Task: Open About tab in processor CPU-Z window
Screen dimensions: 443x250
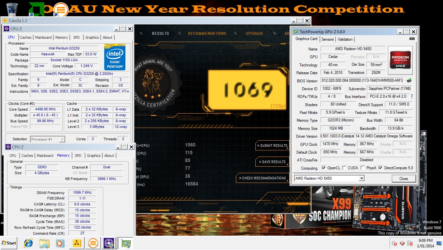Action: point(107,37)
